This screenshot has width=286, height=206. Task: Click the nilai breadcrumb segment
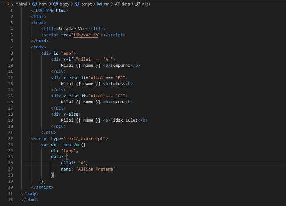point(146,4)
